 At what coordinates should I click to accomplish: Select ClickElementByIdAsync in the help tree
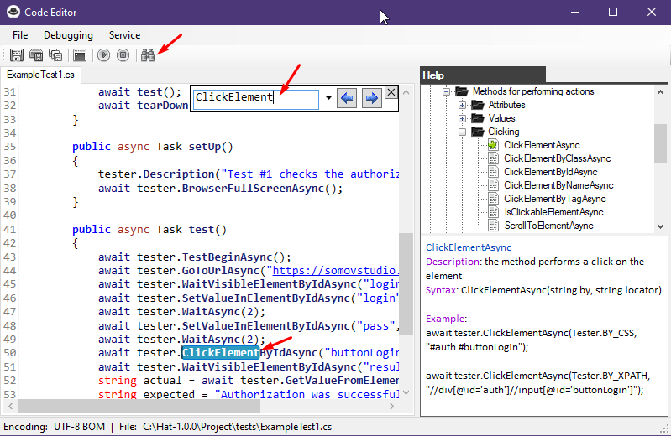pos(547,172)
